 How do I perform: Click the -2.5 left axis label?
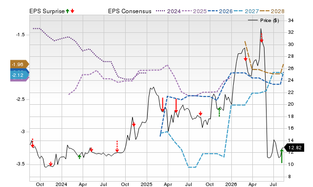pyautogui.click(x=21, y=99)
